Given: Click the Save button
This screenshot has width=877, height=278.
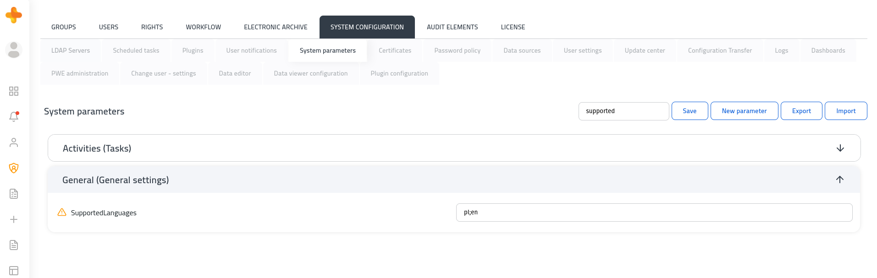Looking at the screenshot, I should click(x=689, y=111).
